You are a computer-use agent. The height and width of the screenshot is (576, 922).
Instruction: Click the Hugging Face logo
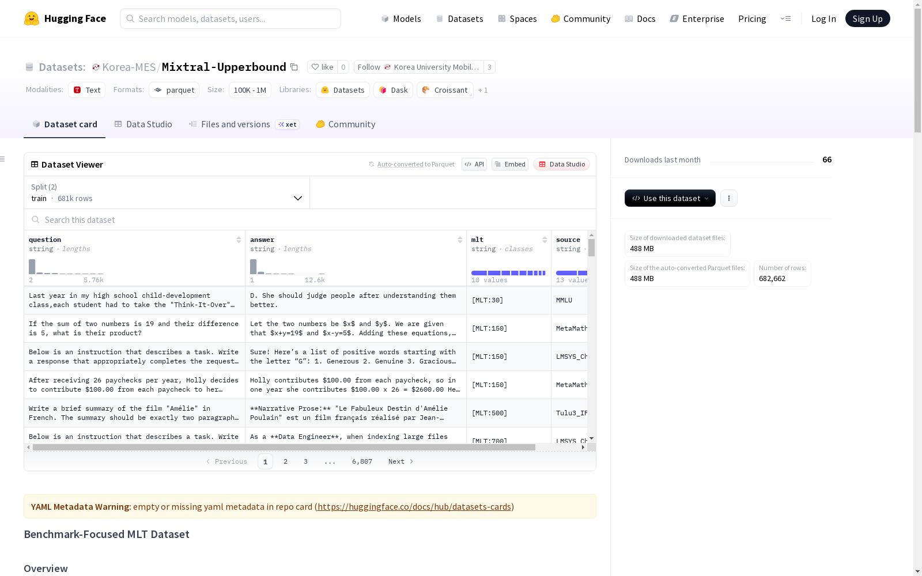click(x=65, y=18)
